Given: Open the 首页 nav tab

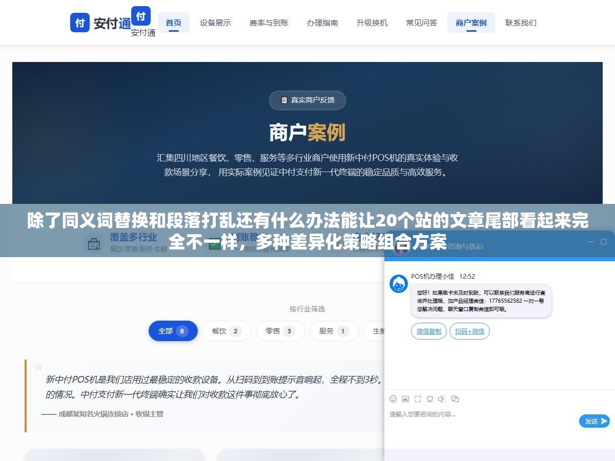Looking at the screenshot, I should click(x=174, y=23).
